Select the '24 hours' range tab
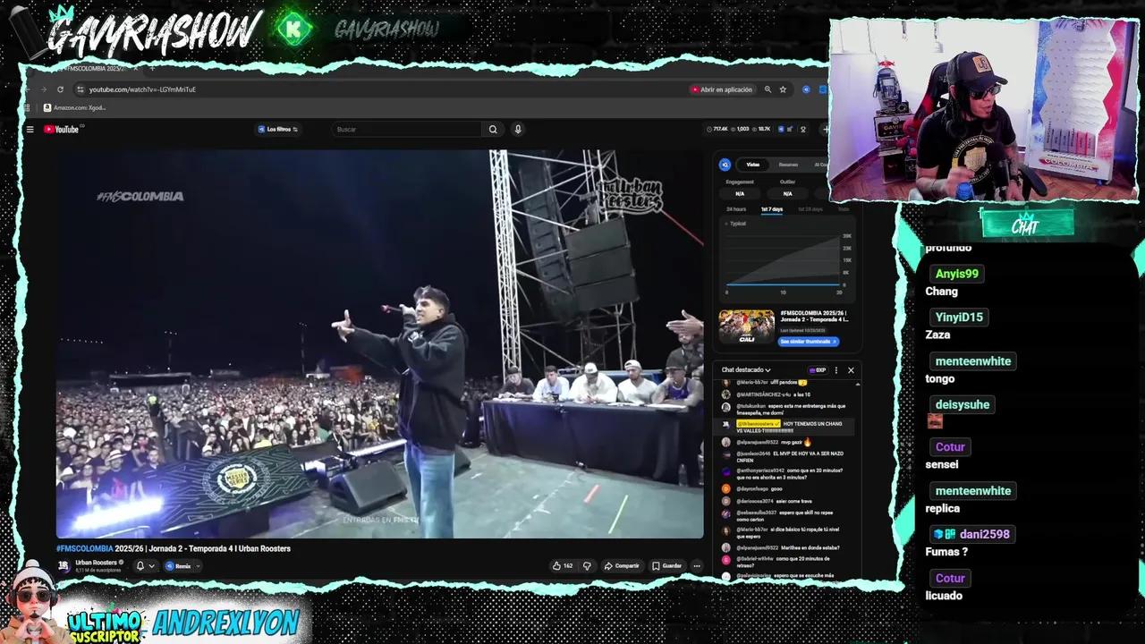This screenshot has height=644, width=1145. pos(736,209)
